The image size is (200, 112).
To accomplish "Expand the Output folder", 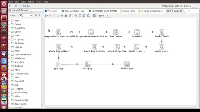I will coord(9,24).
